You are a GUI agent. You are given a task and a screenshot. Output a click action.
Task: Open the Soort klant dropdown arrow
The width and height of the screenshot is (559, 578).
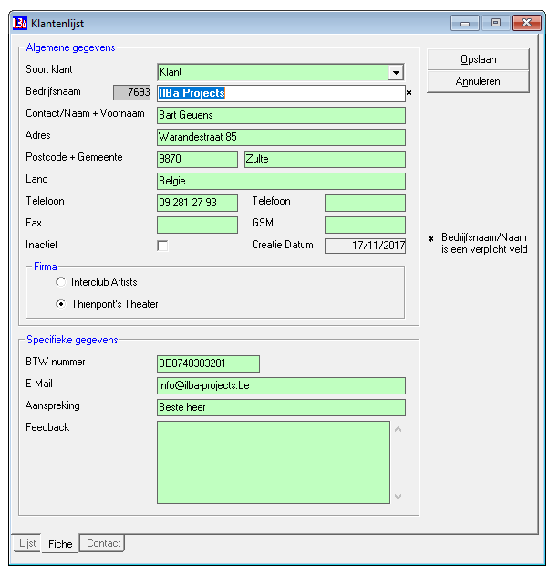click(397, 72)
